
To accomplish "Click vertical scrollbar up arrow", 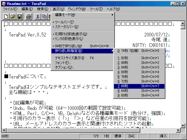I will (x=183, y=24).
